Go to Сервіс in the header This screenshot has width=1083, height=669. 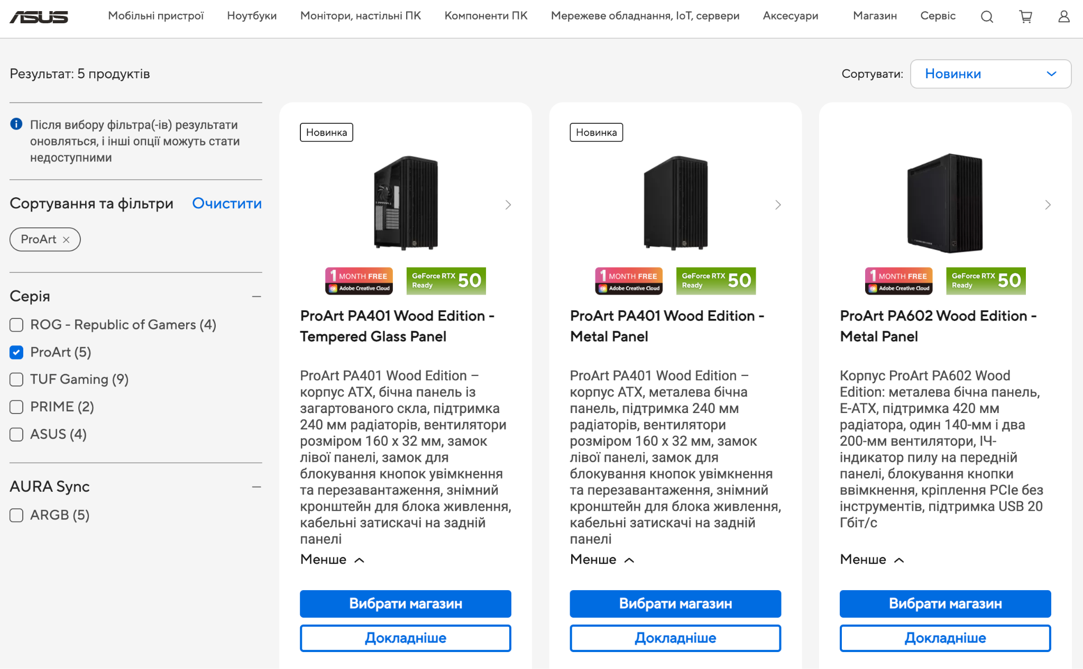pyautogui.click(x=938, y=16)
